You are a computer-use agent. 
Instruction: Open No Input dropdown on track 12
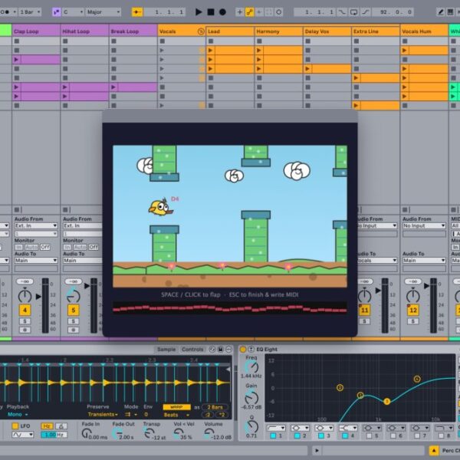(x=424, y=225)
